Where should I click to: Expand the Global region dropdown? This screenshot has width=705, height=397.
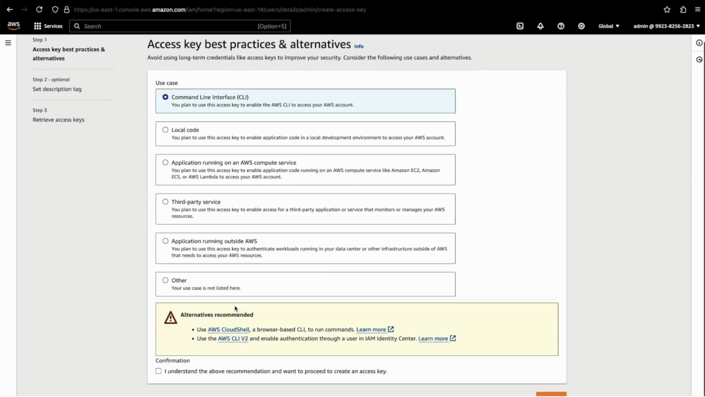(x=608, y=26)
